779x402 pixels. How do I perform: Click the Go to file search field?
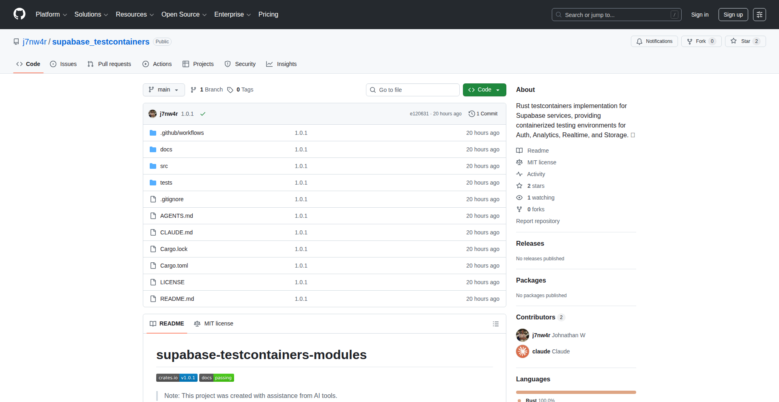point(413,89)
